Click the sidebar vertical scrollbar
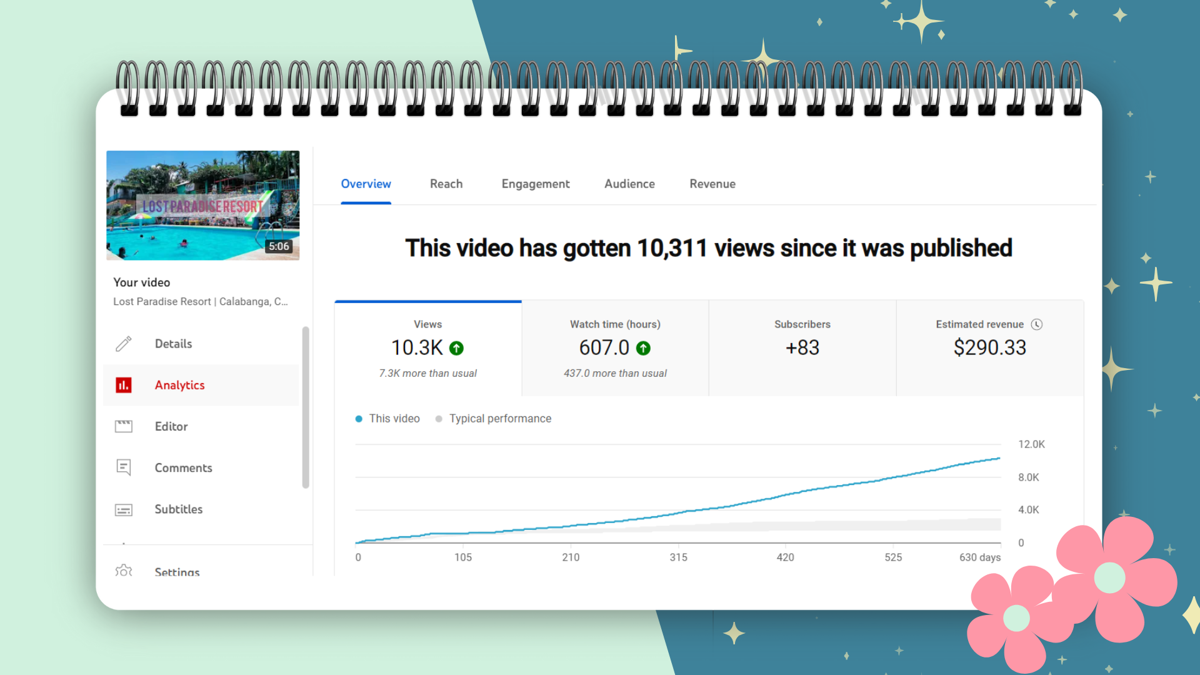 coord(306,406)
